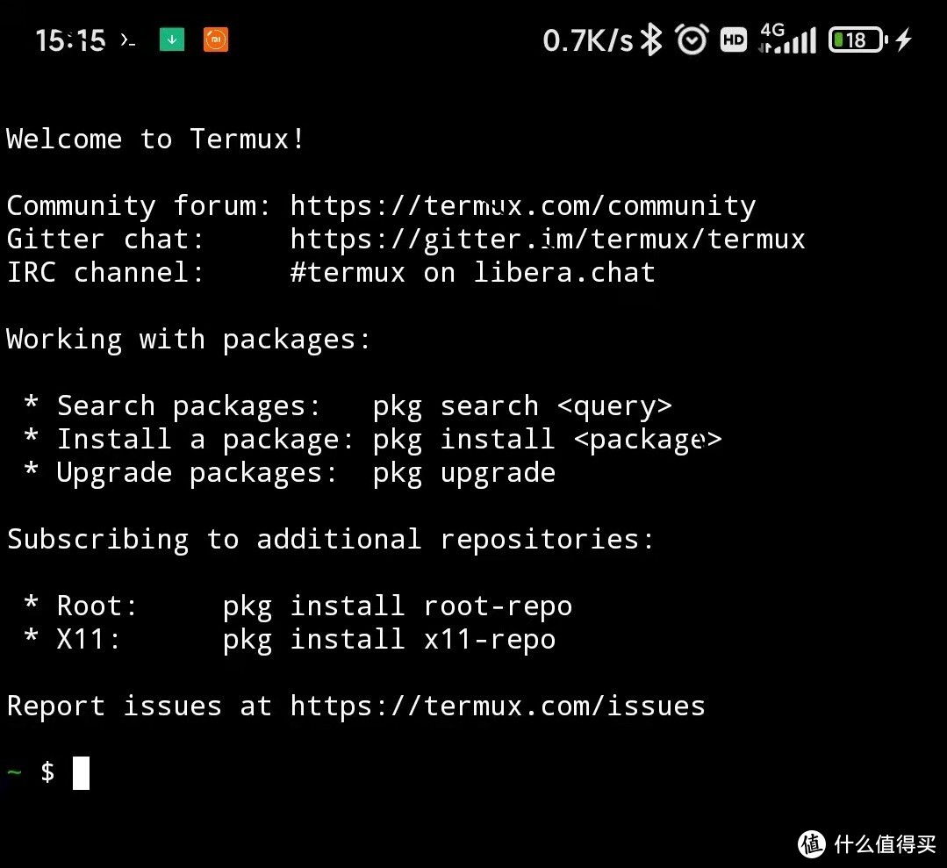
Task: Tap the alarm clock status icon
Action: click(692, 39)
